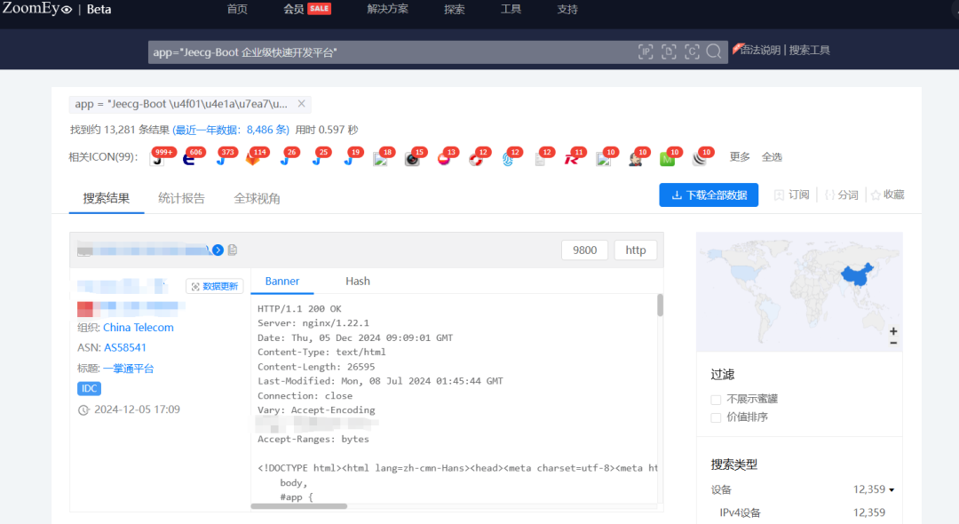This screenshot has width=959, height=524.
Task: Open the China Telecom organization link
Action: click(139, 328)
